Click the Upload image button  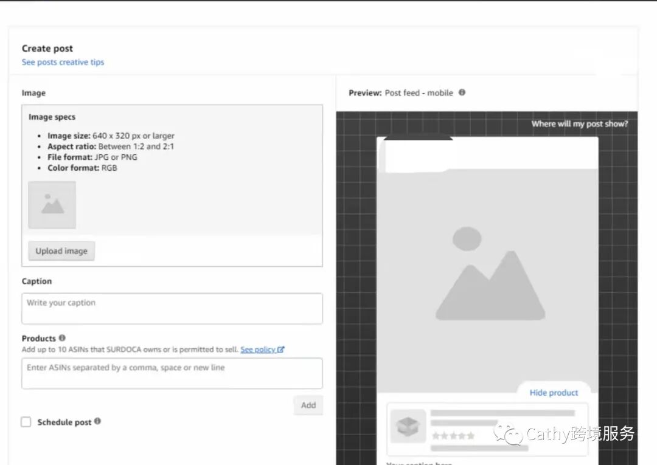point(61,250)
